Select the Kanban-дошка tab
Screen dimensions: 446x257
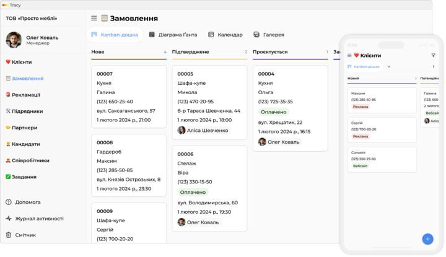pos(115,35)
